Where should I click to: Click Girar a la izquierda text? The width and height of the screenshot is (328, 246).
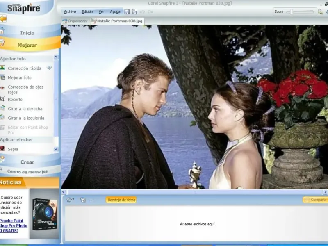pyautogui.click(x=26, y=118)
